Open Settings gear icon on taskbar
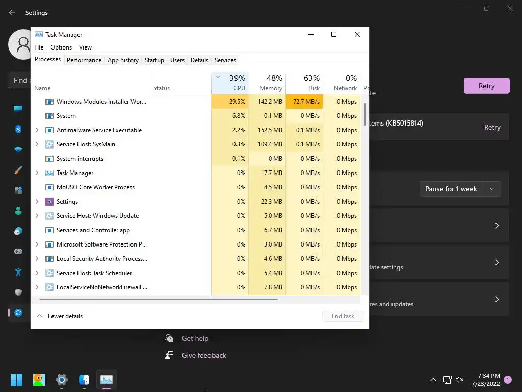 (62, 380)
